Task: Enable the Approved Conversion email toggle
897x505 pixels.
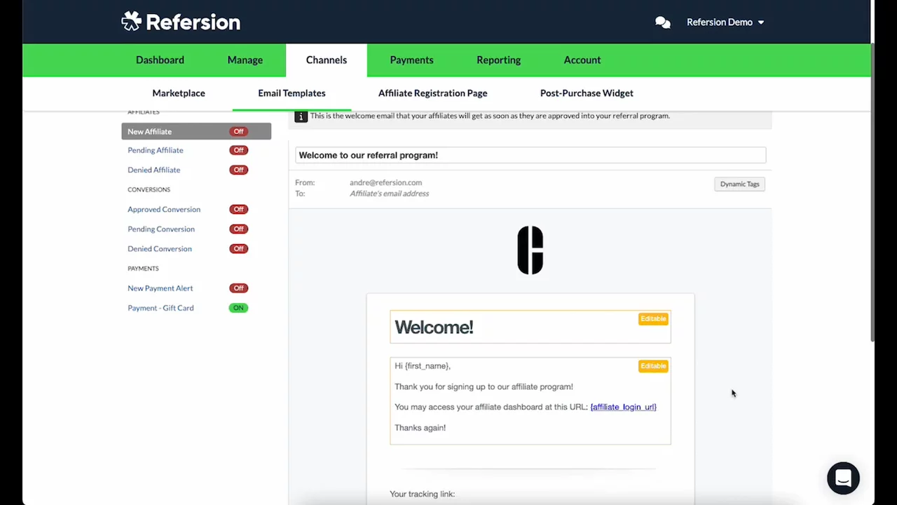Action: point(238,209)
